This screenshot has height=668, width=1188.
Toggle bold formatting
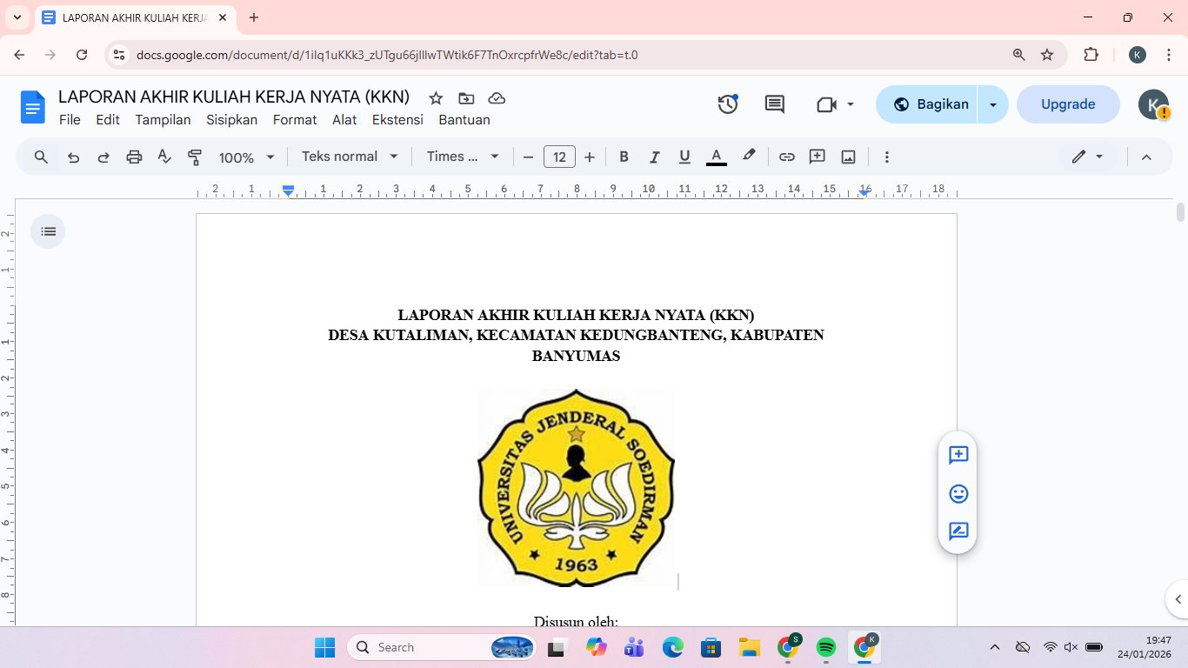pyautogui.click(x=624, y=157)
